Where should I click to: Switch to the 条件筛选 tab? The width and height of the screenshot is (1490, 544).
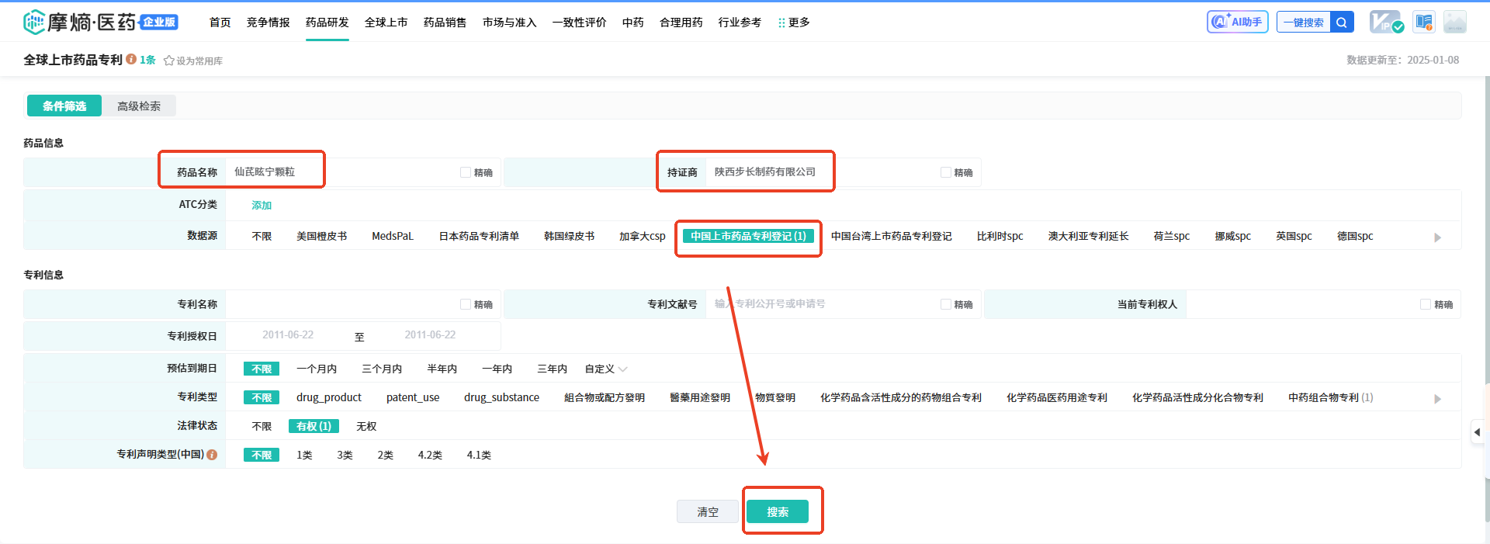pyautogui.click(x=64, y=106)
